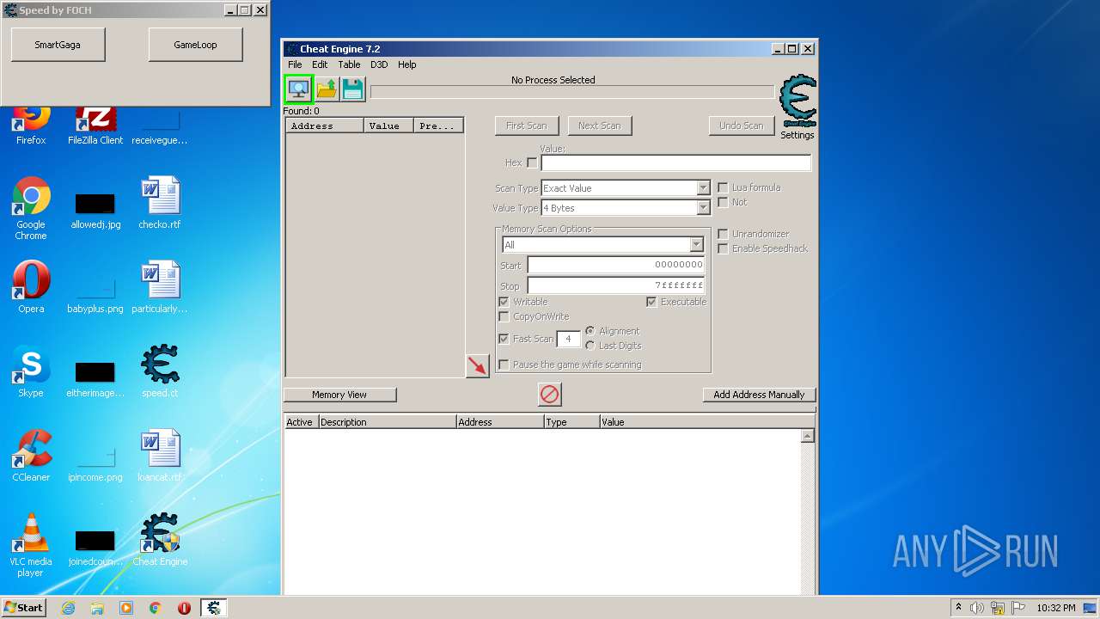Open Google Chrome desktop shortcut
The width and height of the screenshot is (1100, 619).
(x=31, y=208)
